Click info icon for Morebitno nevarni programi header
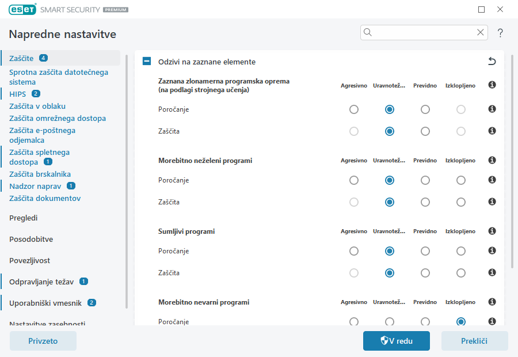Image resolution: width=518 pixels, height=357 pixels. pyautogui.click(x=492, y=302)
